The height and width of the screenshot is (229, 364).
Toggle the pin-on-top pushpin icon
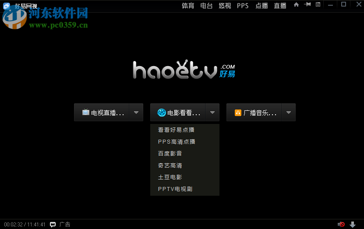click(307, 4)
